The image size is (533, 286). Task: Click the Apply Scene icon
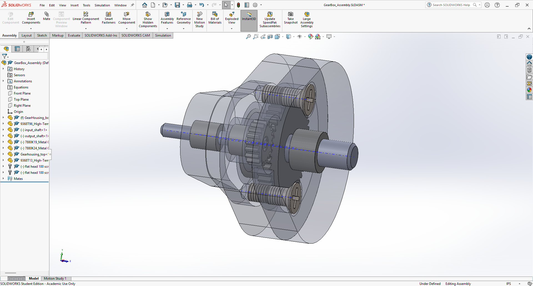(318, 37)
